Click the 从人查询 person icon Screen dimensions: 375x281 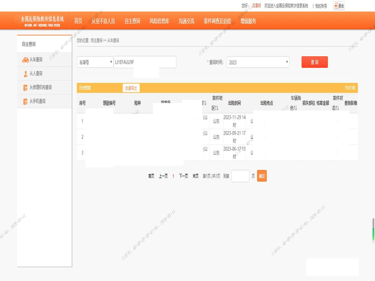click(25, 74)
